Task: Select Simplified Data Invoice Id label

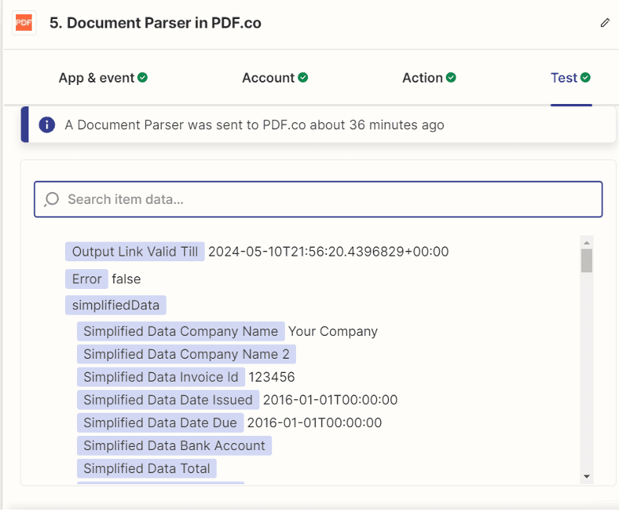Action: (x=160, y=377)
